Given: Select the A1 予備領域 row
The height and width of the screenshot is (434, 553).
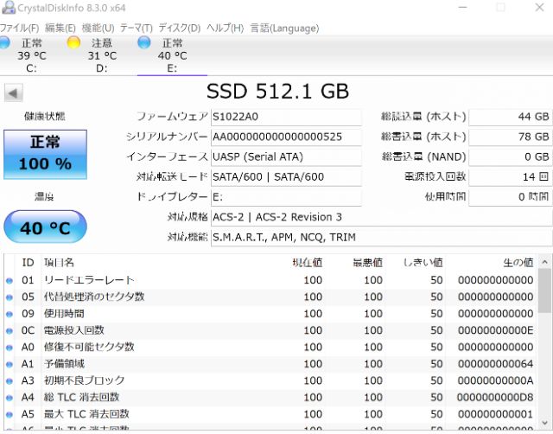Looking at the screenshot, I should click(270, 364).
